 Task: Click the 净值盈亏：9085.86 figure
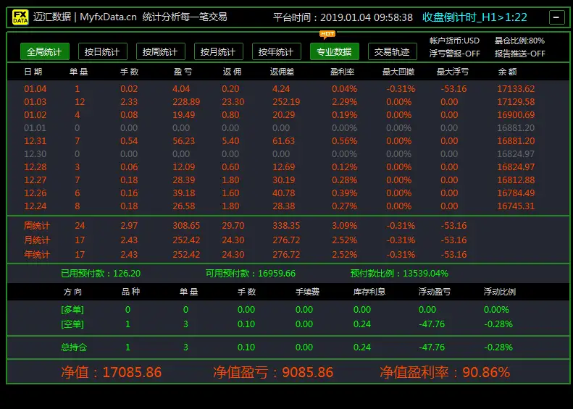[273, 372]
